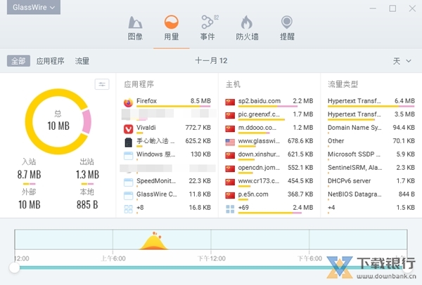422x285 pixels.
Task: Click the flag icon for down.xinshur...
Action: (230, 156)
